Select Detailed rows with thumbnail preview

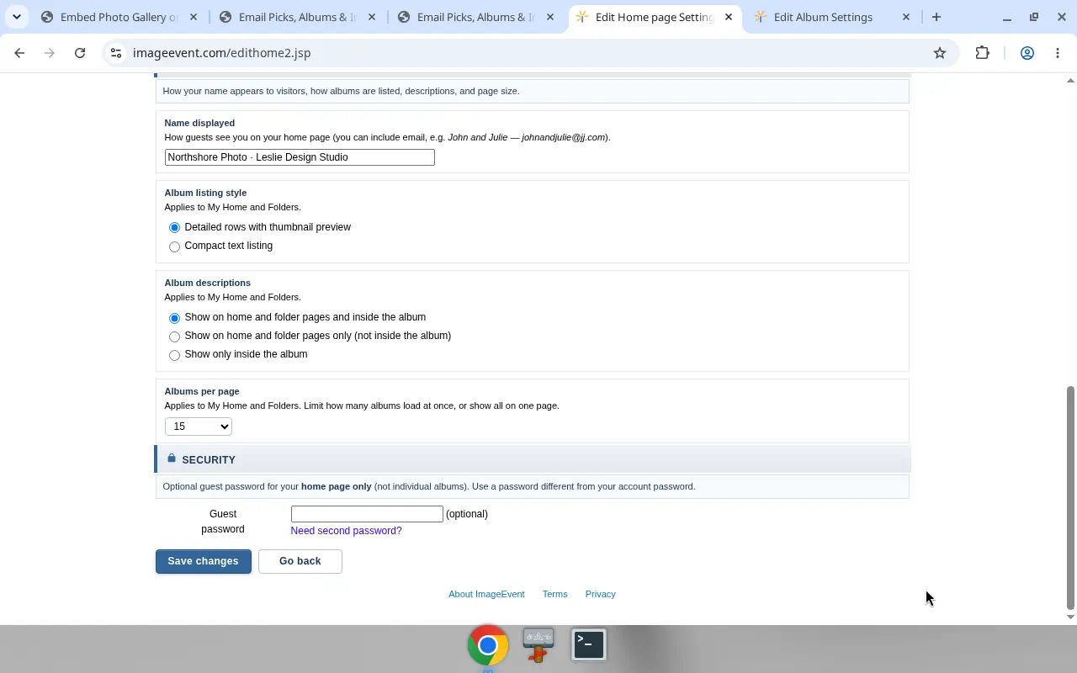[x=174, y=228]
